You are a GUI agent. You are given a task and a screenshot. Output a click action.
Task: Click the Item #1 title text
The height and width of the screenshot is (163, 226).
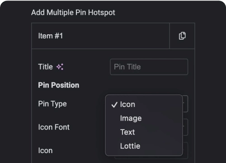(x=51, y=36)
